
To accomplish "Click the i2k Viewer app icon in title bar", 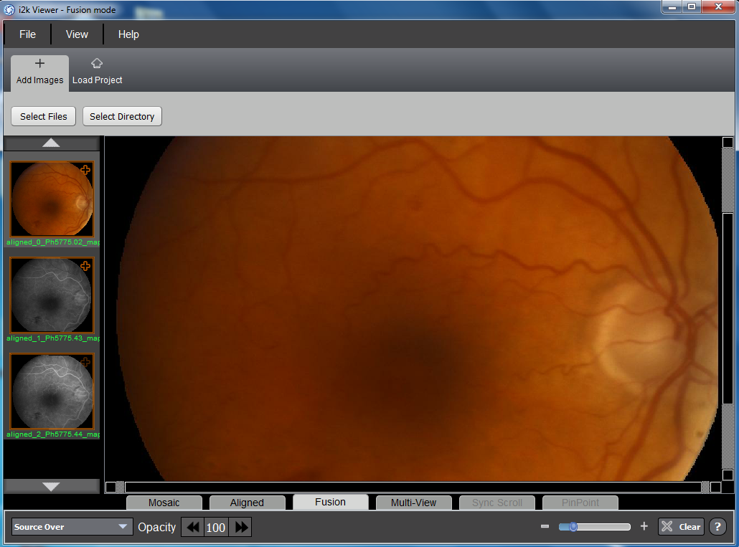I will tap(9, 9).
